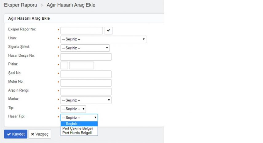The width and height of the screenshot is (263, 143).
Task: Select Pert Çekme Belgeli option
Action: click(78, 128)
